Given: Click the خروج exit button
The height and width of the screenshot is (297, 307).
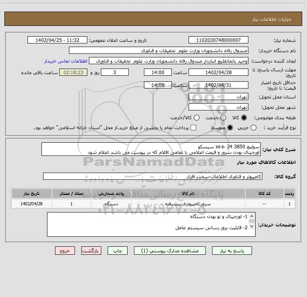Looking at the screenshot, I should pyautogui.click(x=65, y=251).
